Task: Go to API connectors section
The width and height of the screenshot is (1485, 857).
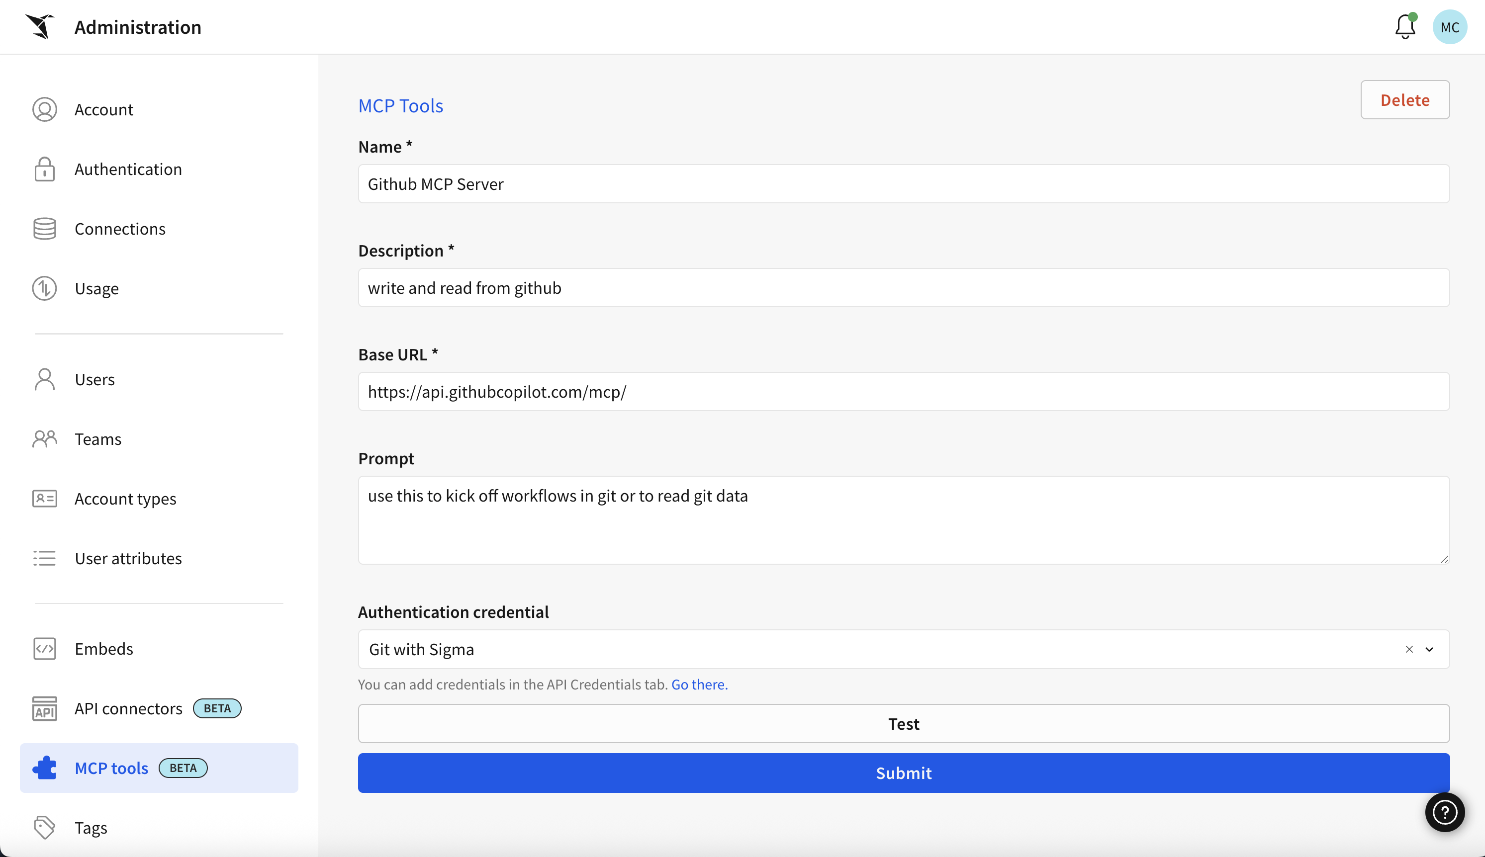Action: 128,709
